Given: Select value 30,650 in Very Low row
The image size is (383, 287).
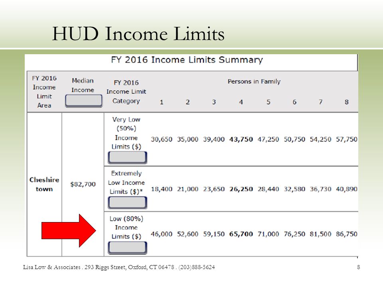Looking at the screenshot, I should click(162, 140).
